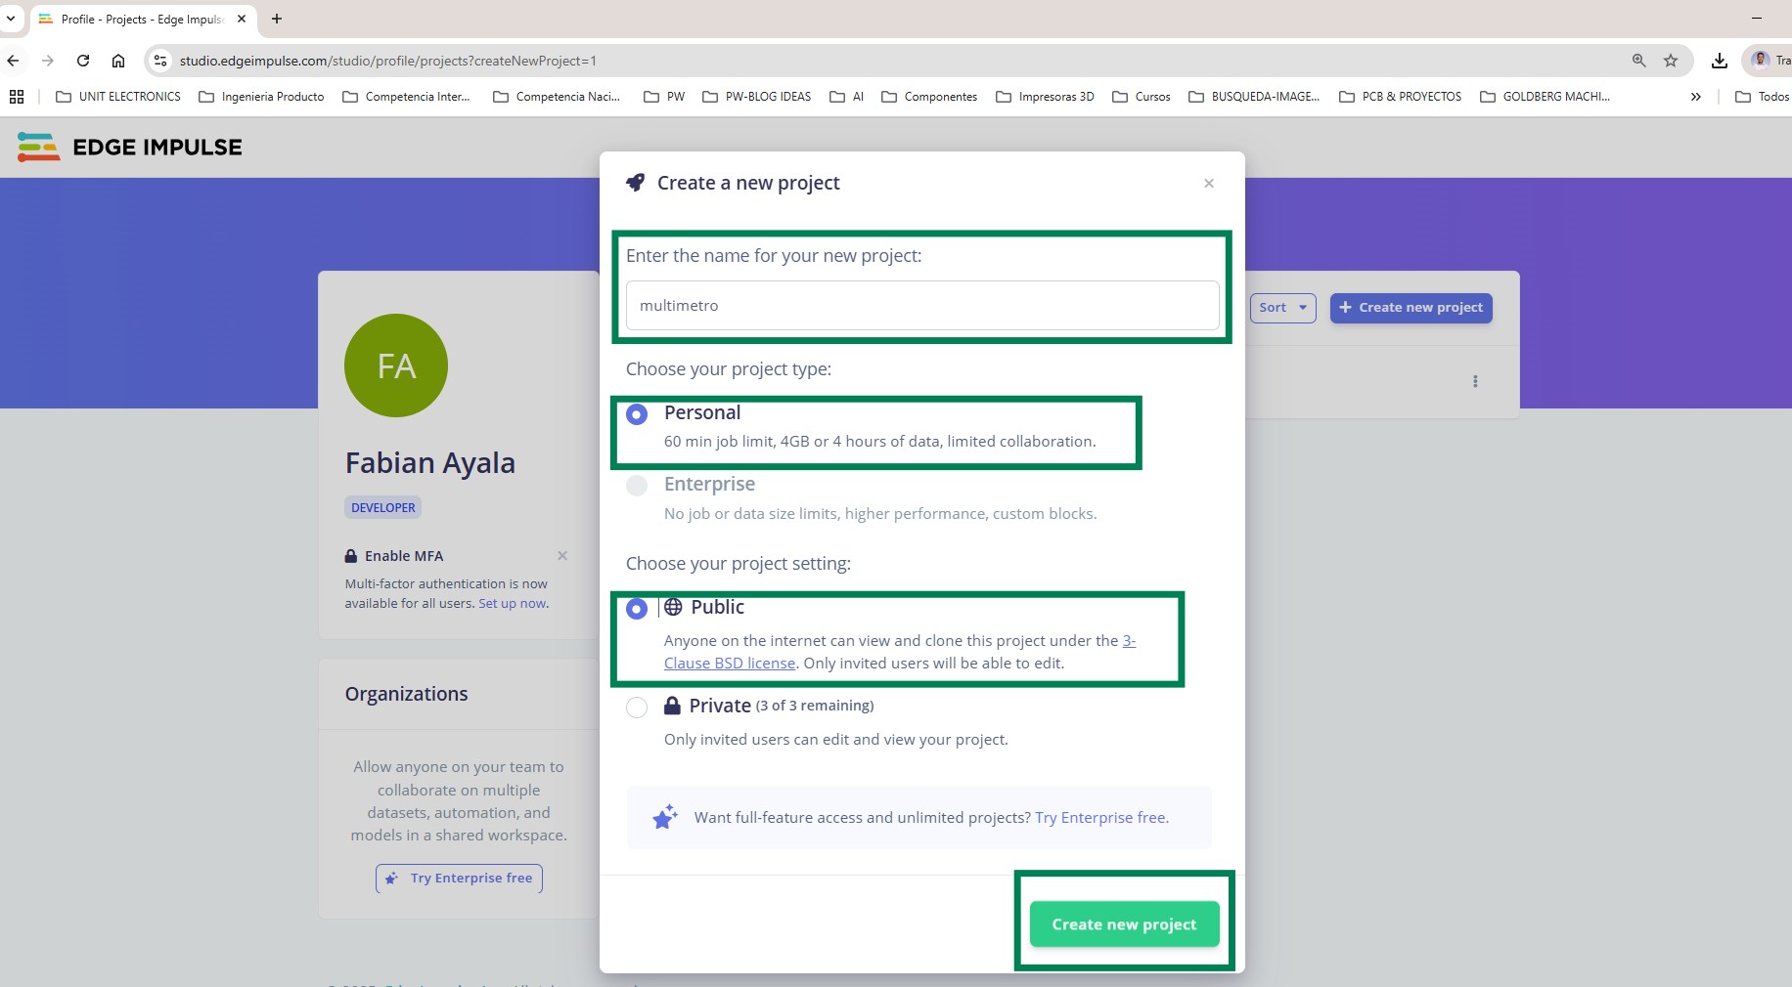Click the FA profile avatar
The image size is (1792, 987).
click(396, 365)
